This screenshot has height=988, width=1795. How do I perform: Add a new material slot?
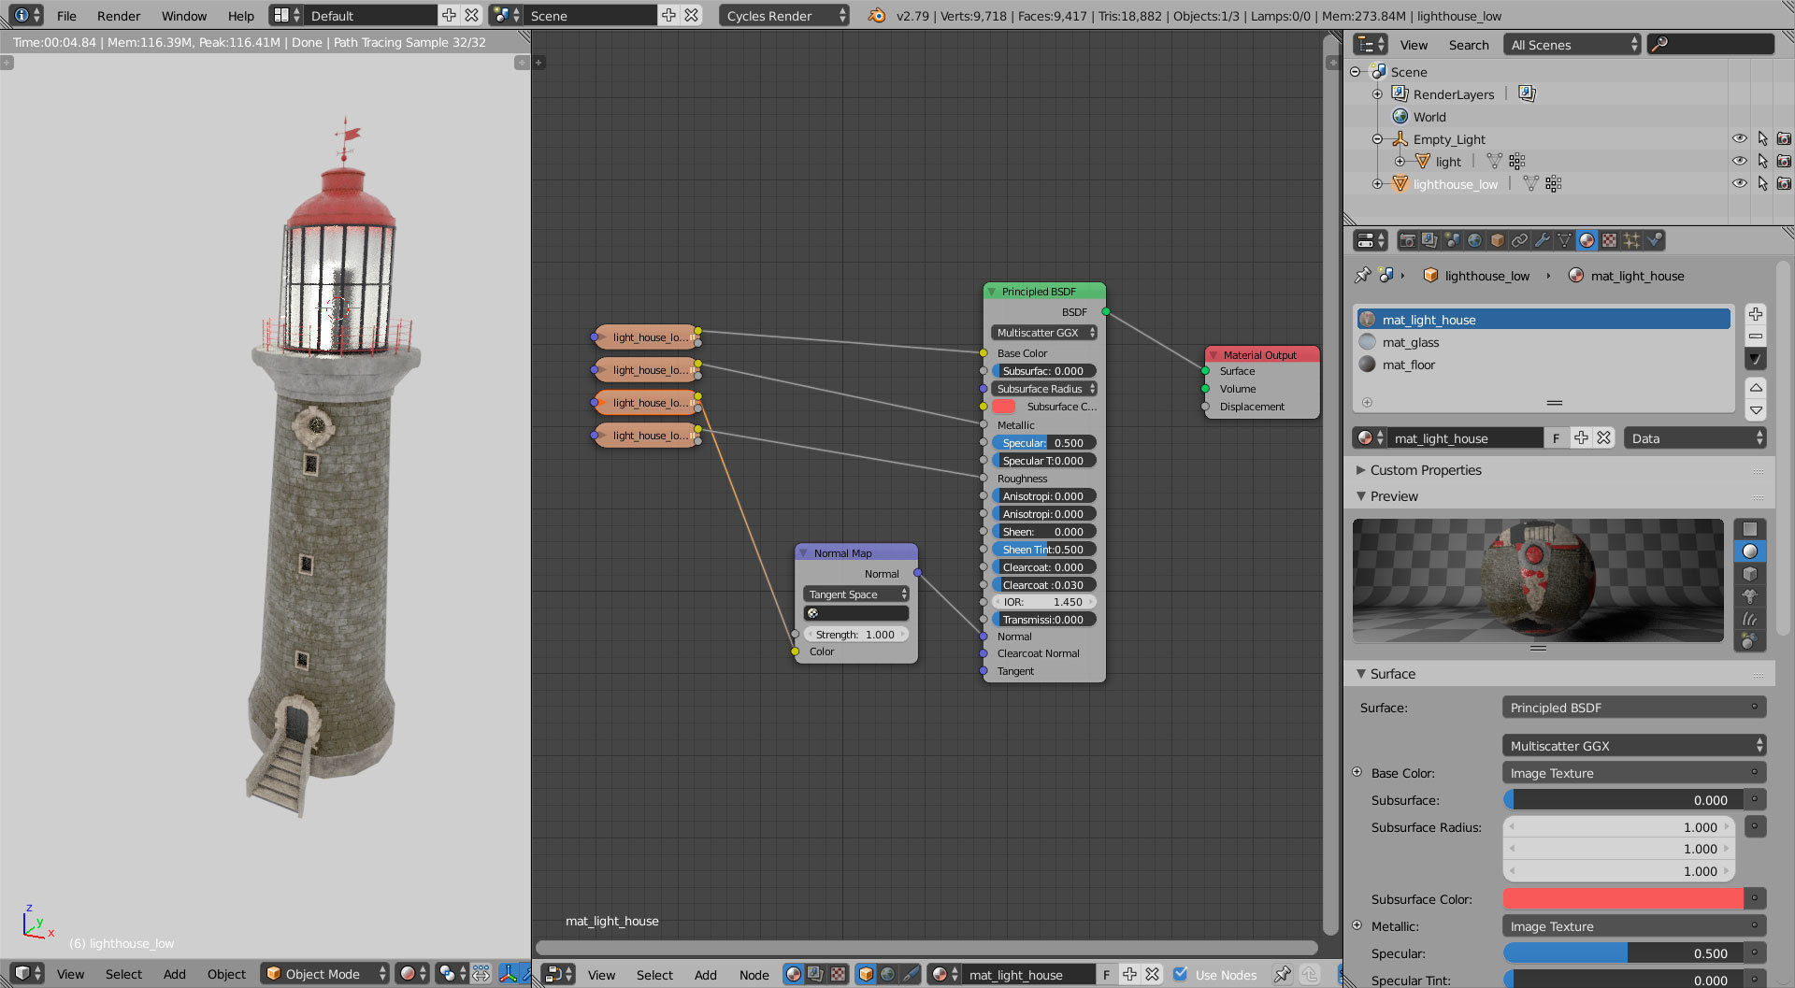pos(1756,314)
